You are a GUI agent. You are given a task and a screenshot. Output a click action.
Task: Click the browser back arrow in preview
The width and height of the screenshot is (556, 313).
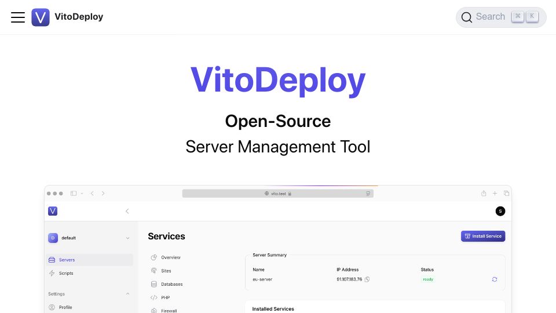coord(92,194)
